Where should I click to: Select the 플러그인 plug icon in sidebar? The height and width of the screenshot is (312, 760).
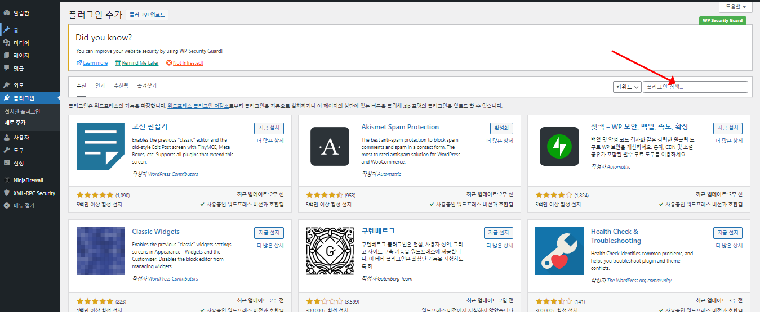click(x=7, y=98)
